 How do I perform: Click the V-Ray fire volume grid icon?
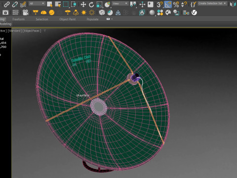tap(142, 12)
